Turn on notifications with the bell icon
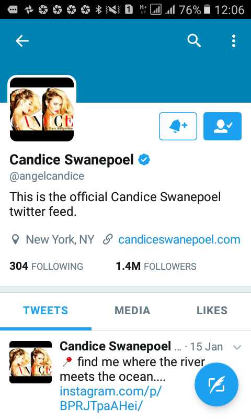Image resolution: width=251 pixels, height=419 pixels. (178, 126)
